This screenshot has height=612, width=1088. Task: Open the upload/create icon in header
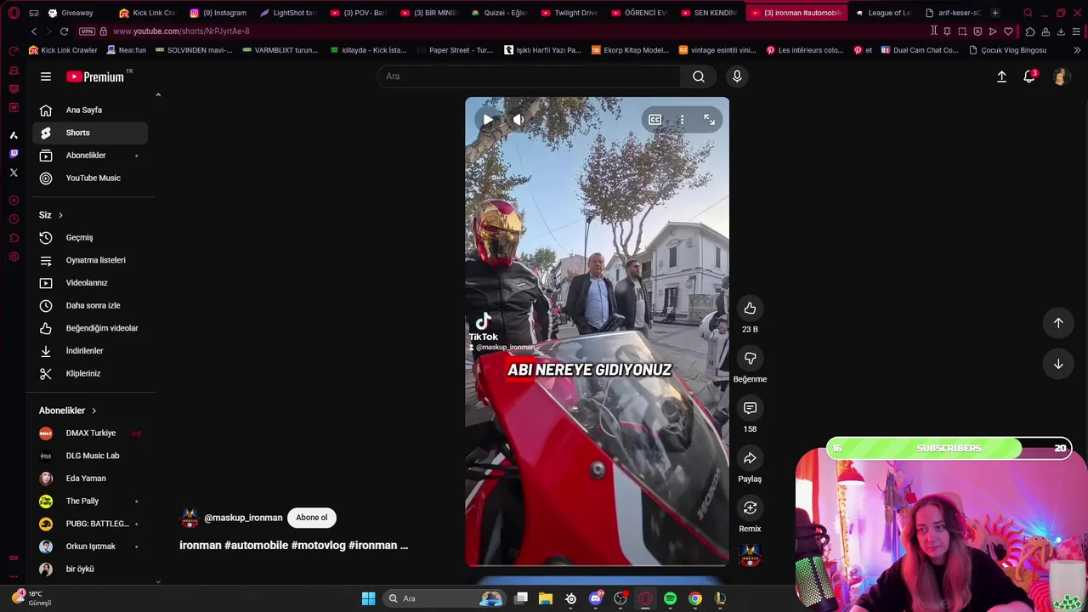click(x=1001, y=76)
